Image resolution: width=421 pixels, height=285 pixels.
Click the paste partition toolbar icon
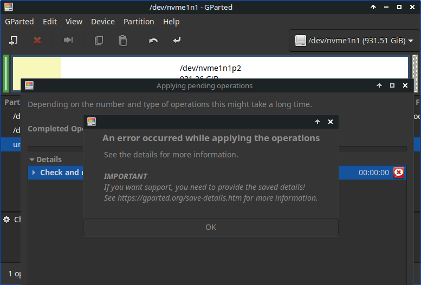point(122,41)
